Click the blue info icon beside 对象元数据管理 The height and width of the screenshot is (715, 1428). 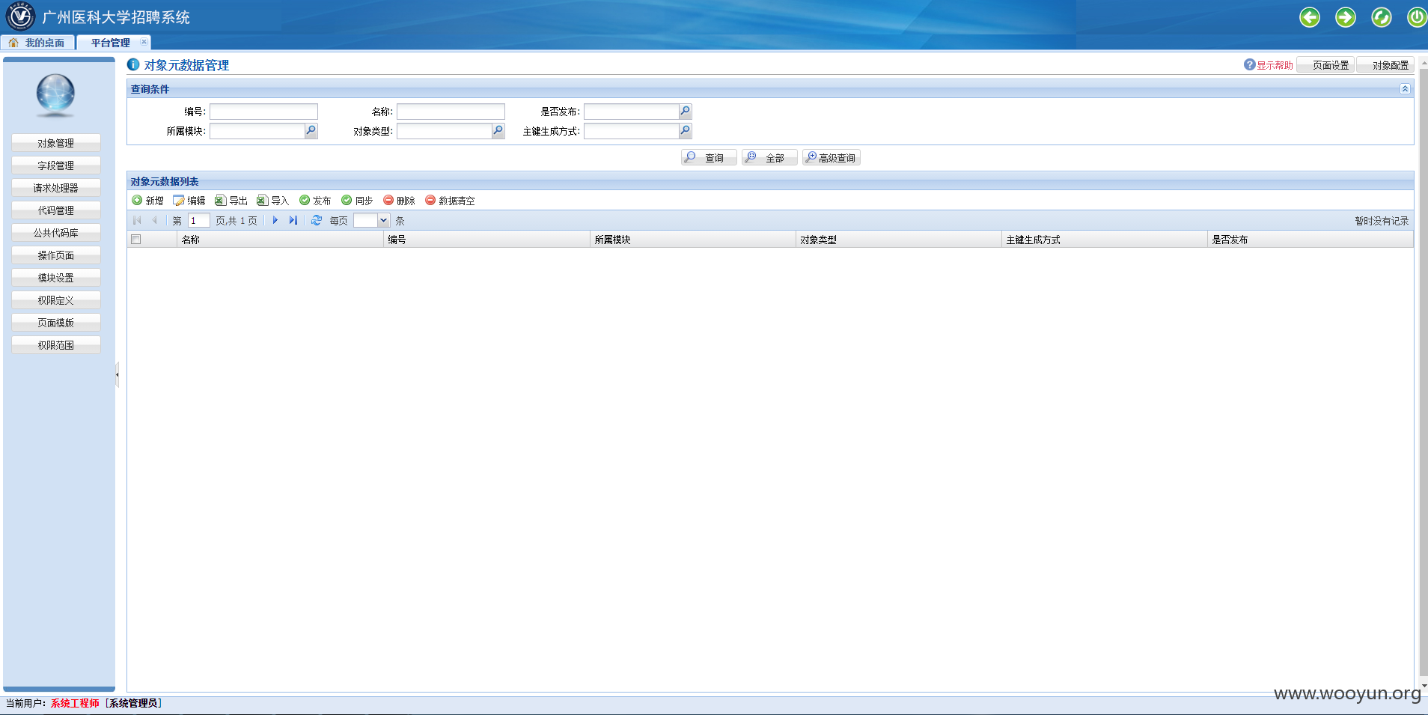coord(133,64)
